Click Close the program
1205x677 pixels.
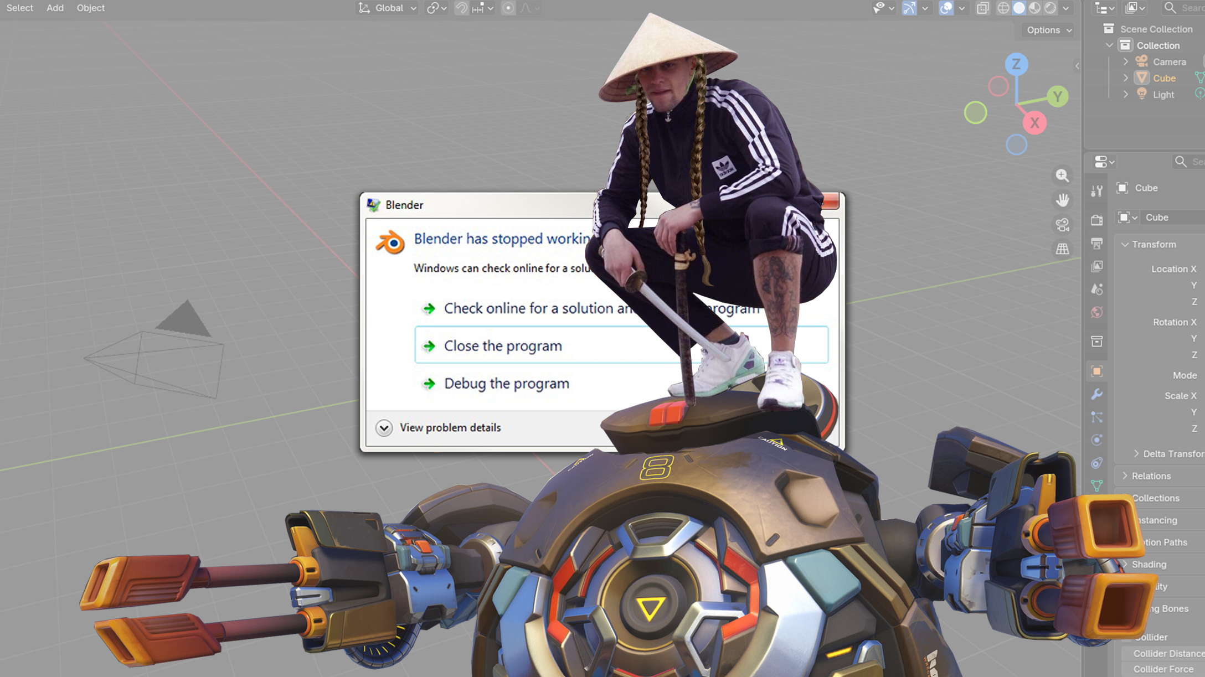coord(502,345)
